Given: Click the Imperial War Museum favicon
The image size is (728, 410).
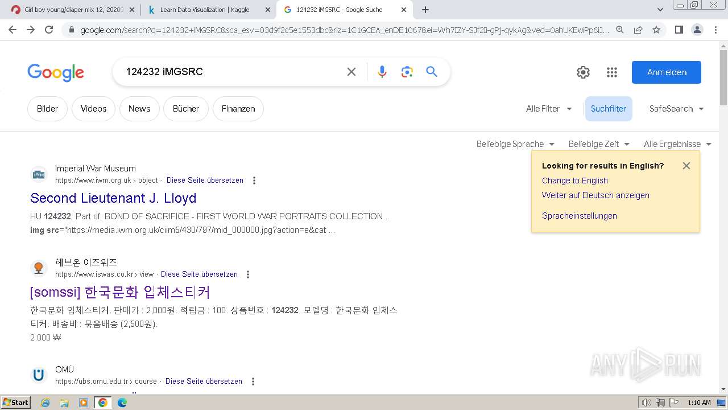Looking at the screenshot, I should pyautogui.click(x=39, y=175).
